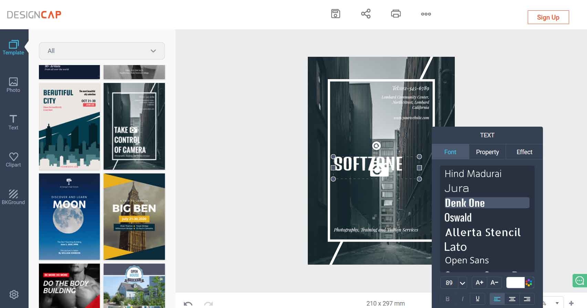Print the design with the printer icon
Screen dimensions: 587x308
click(x=396, y=14)
